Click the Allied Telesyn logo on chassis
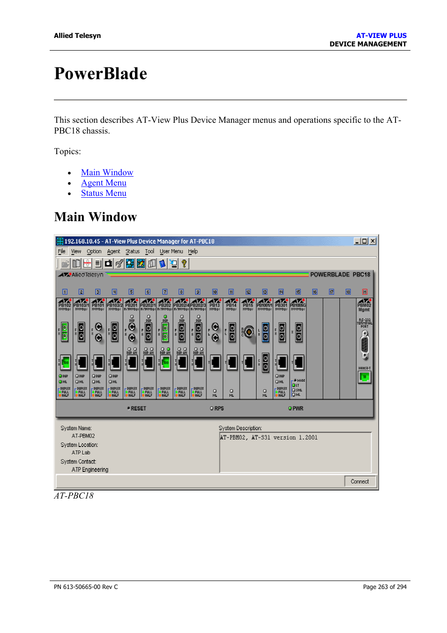The width and height of the screenshot is (447, 633). 81,275
